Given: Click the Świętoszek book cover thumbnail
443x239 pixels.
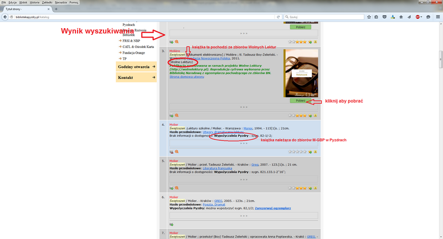Looking at the screenshot, I should point(300,72).
